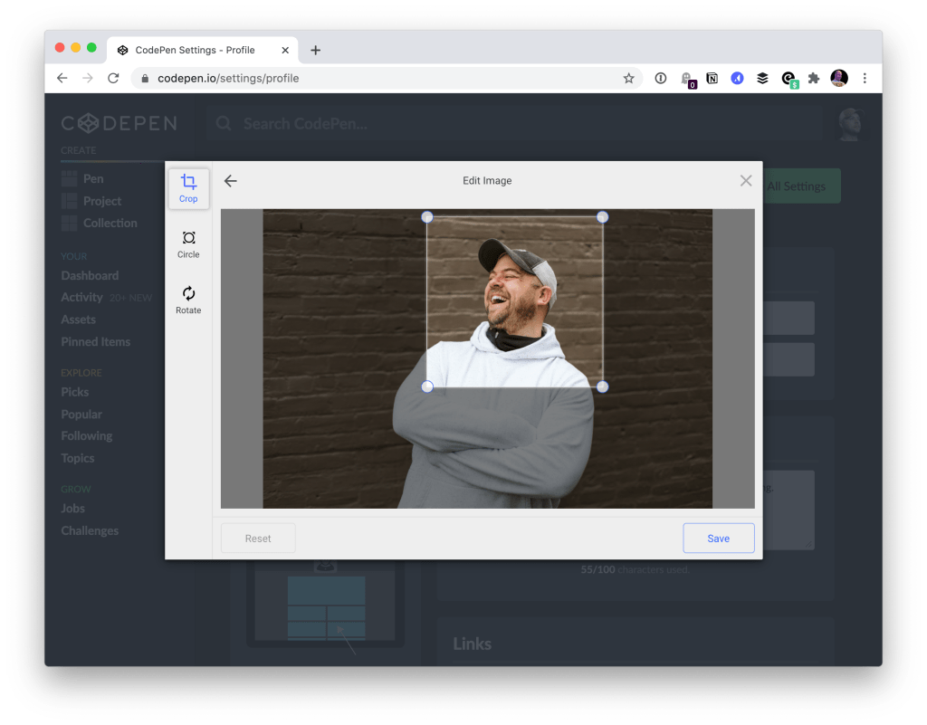Image resolution: width=927 pixels, height=725 pixels.
Task: Click the extension with the green dollar badge
Action: (787, 79)
